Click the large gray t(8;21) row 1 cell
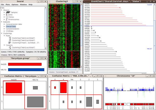This screenshot has height=110, width=156. (x=35, y=102)
